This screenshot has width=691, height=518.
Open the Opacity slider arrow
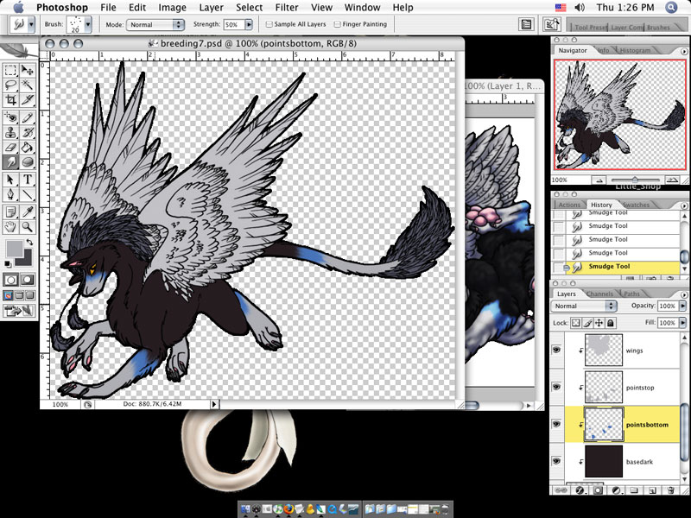coord(683,306)
